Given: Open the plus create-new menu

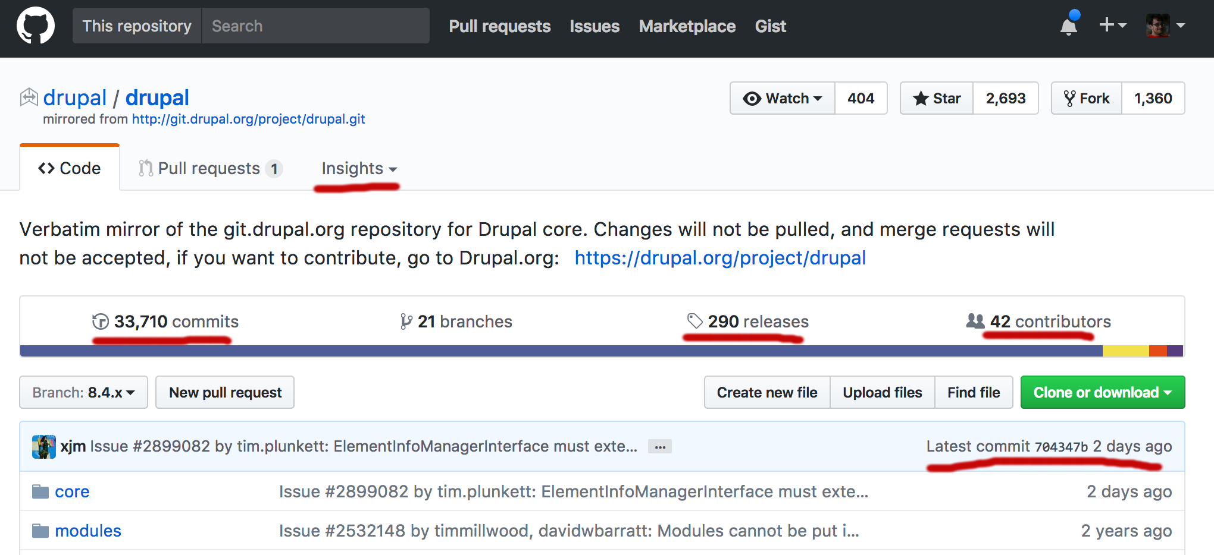Looking at the screenshot, I should pyautogui.click(x=1112, y=25).
